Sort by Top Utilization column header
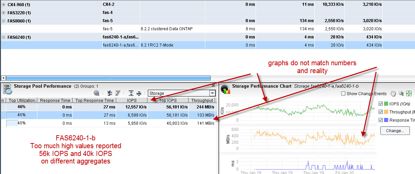 [x=22, y=100]
